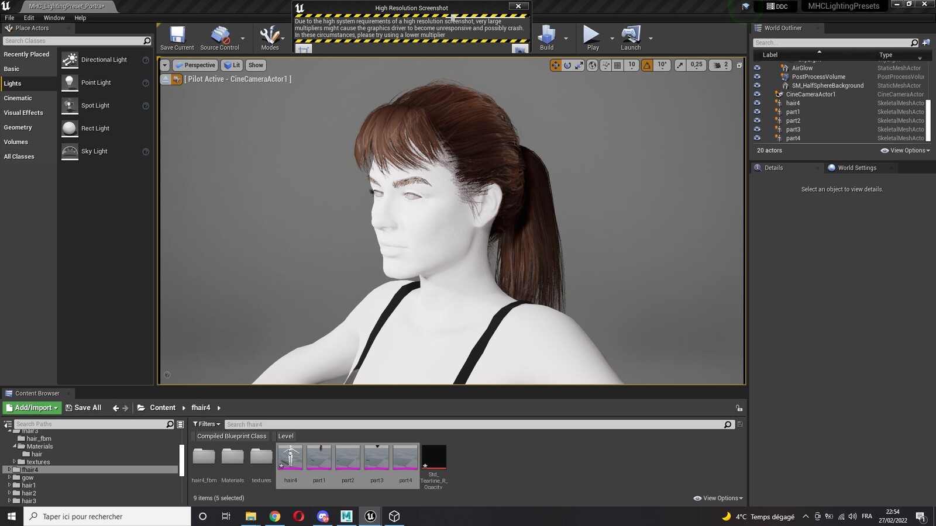Hide CineCameraActor1 using its eye icon
Screen dimensions: 936x526
pos(757,94)
